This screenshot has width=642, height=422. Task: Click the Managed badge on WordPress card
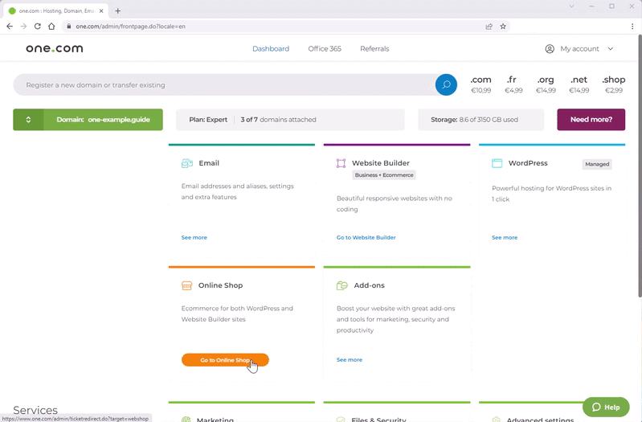597,164
